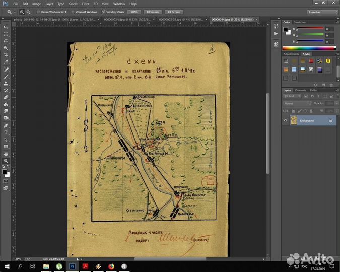Select the Rectangular Marquee tool

(x=6, y=34)
